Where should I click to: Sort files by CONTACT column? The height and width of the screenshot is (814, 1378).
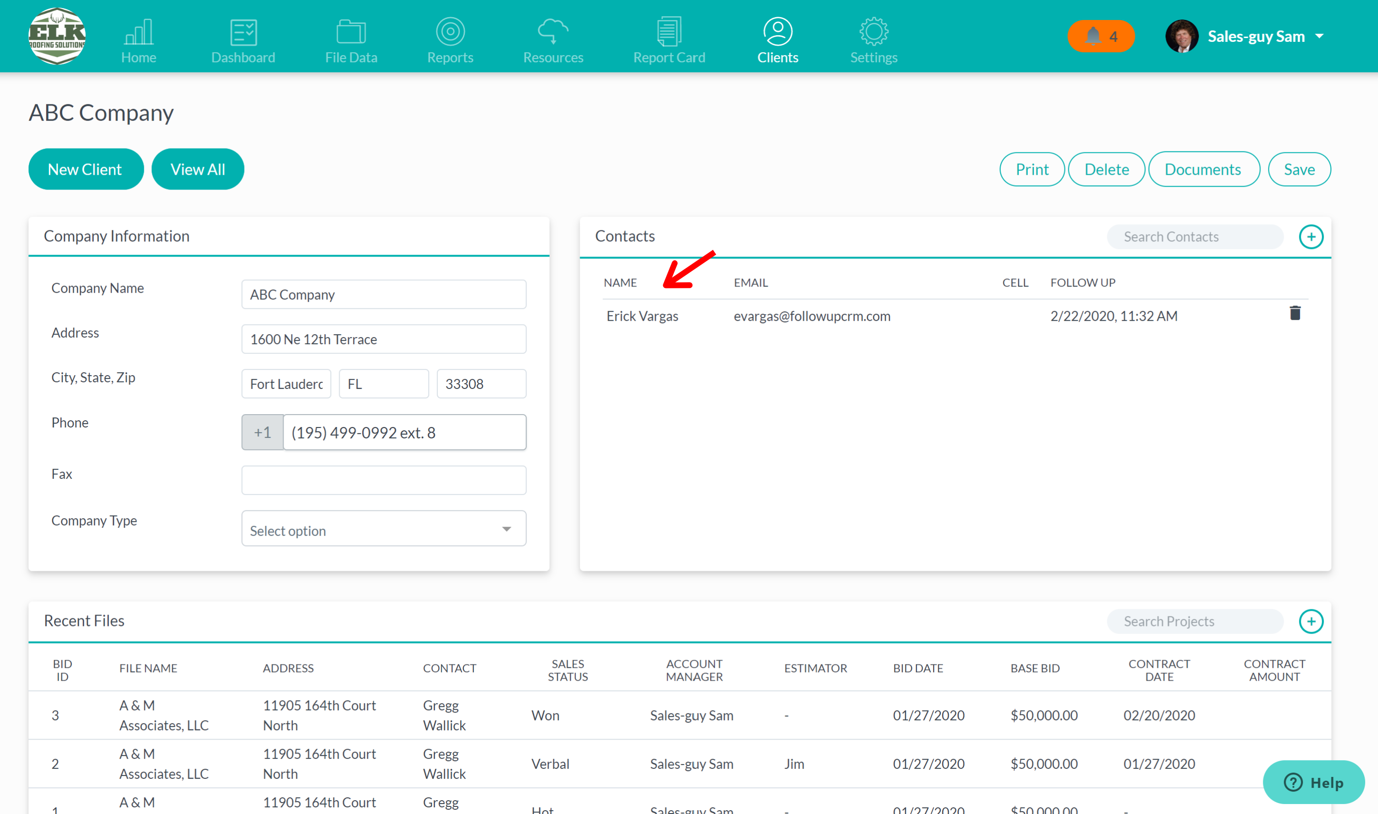point(450,668)
